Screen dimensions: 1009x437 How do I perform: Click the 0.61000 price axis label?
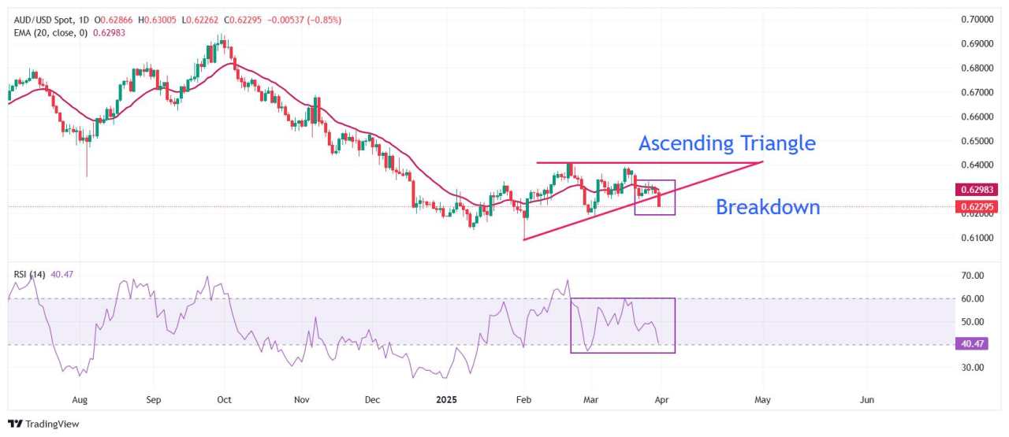[x=977, y=238]
